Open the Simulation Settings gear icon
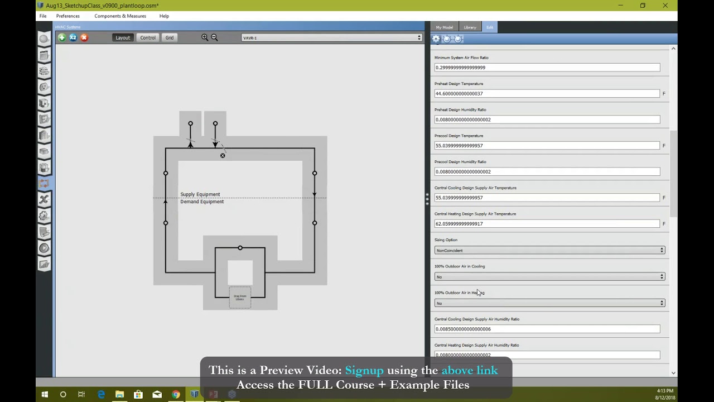Viewport: 714px width, 402px height. (x=44, y=216)
